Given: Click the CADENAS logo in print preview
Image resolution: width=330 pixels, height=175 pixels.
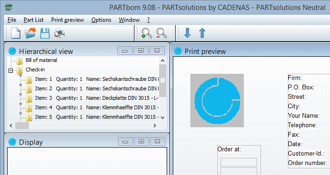Looking at the screenshot, I should (217, 100).
